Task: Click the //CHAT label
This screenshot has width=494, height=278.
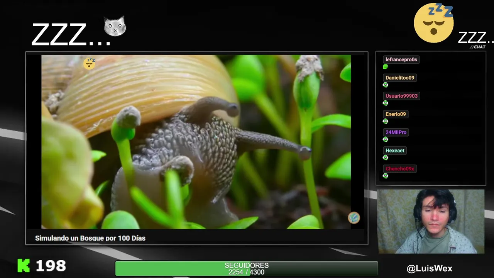Action: (477, 47)
